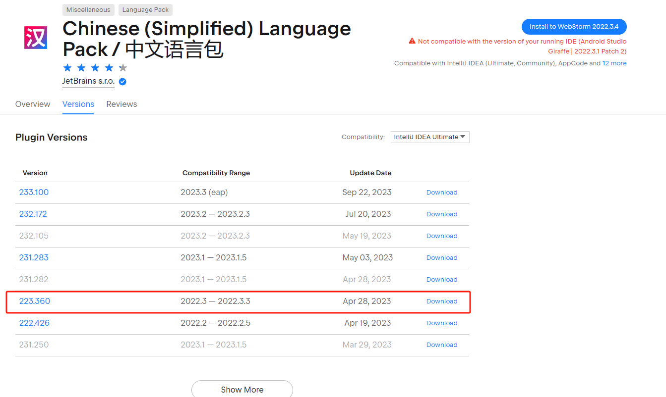Click the verified vendor checkmark badge

[x=122, y=82]
